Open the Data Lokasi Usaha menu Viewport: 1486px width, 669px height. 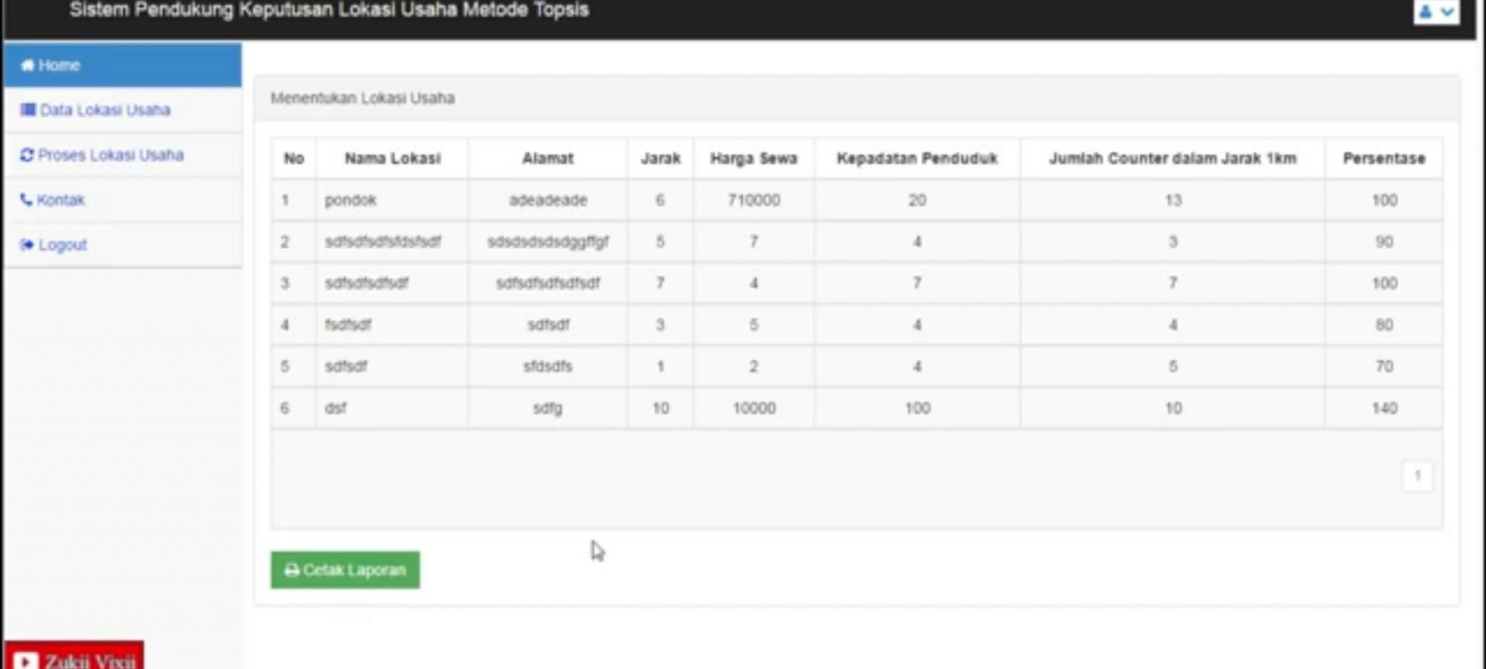coord(107,110)
